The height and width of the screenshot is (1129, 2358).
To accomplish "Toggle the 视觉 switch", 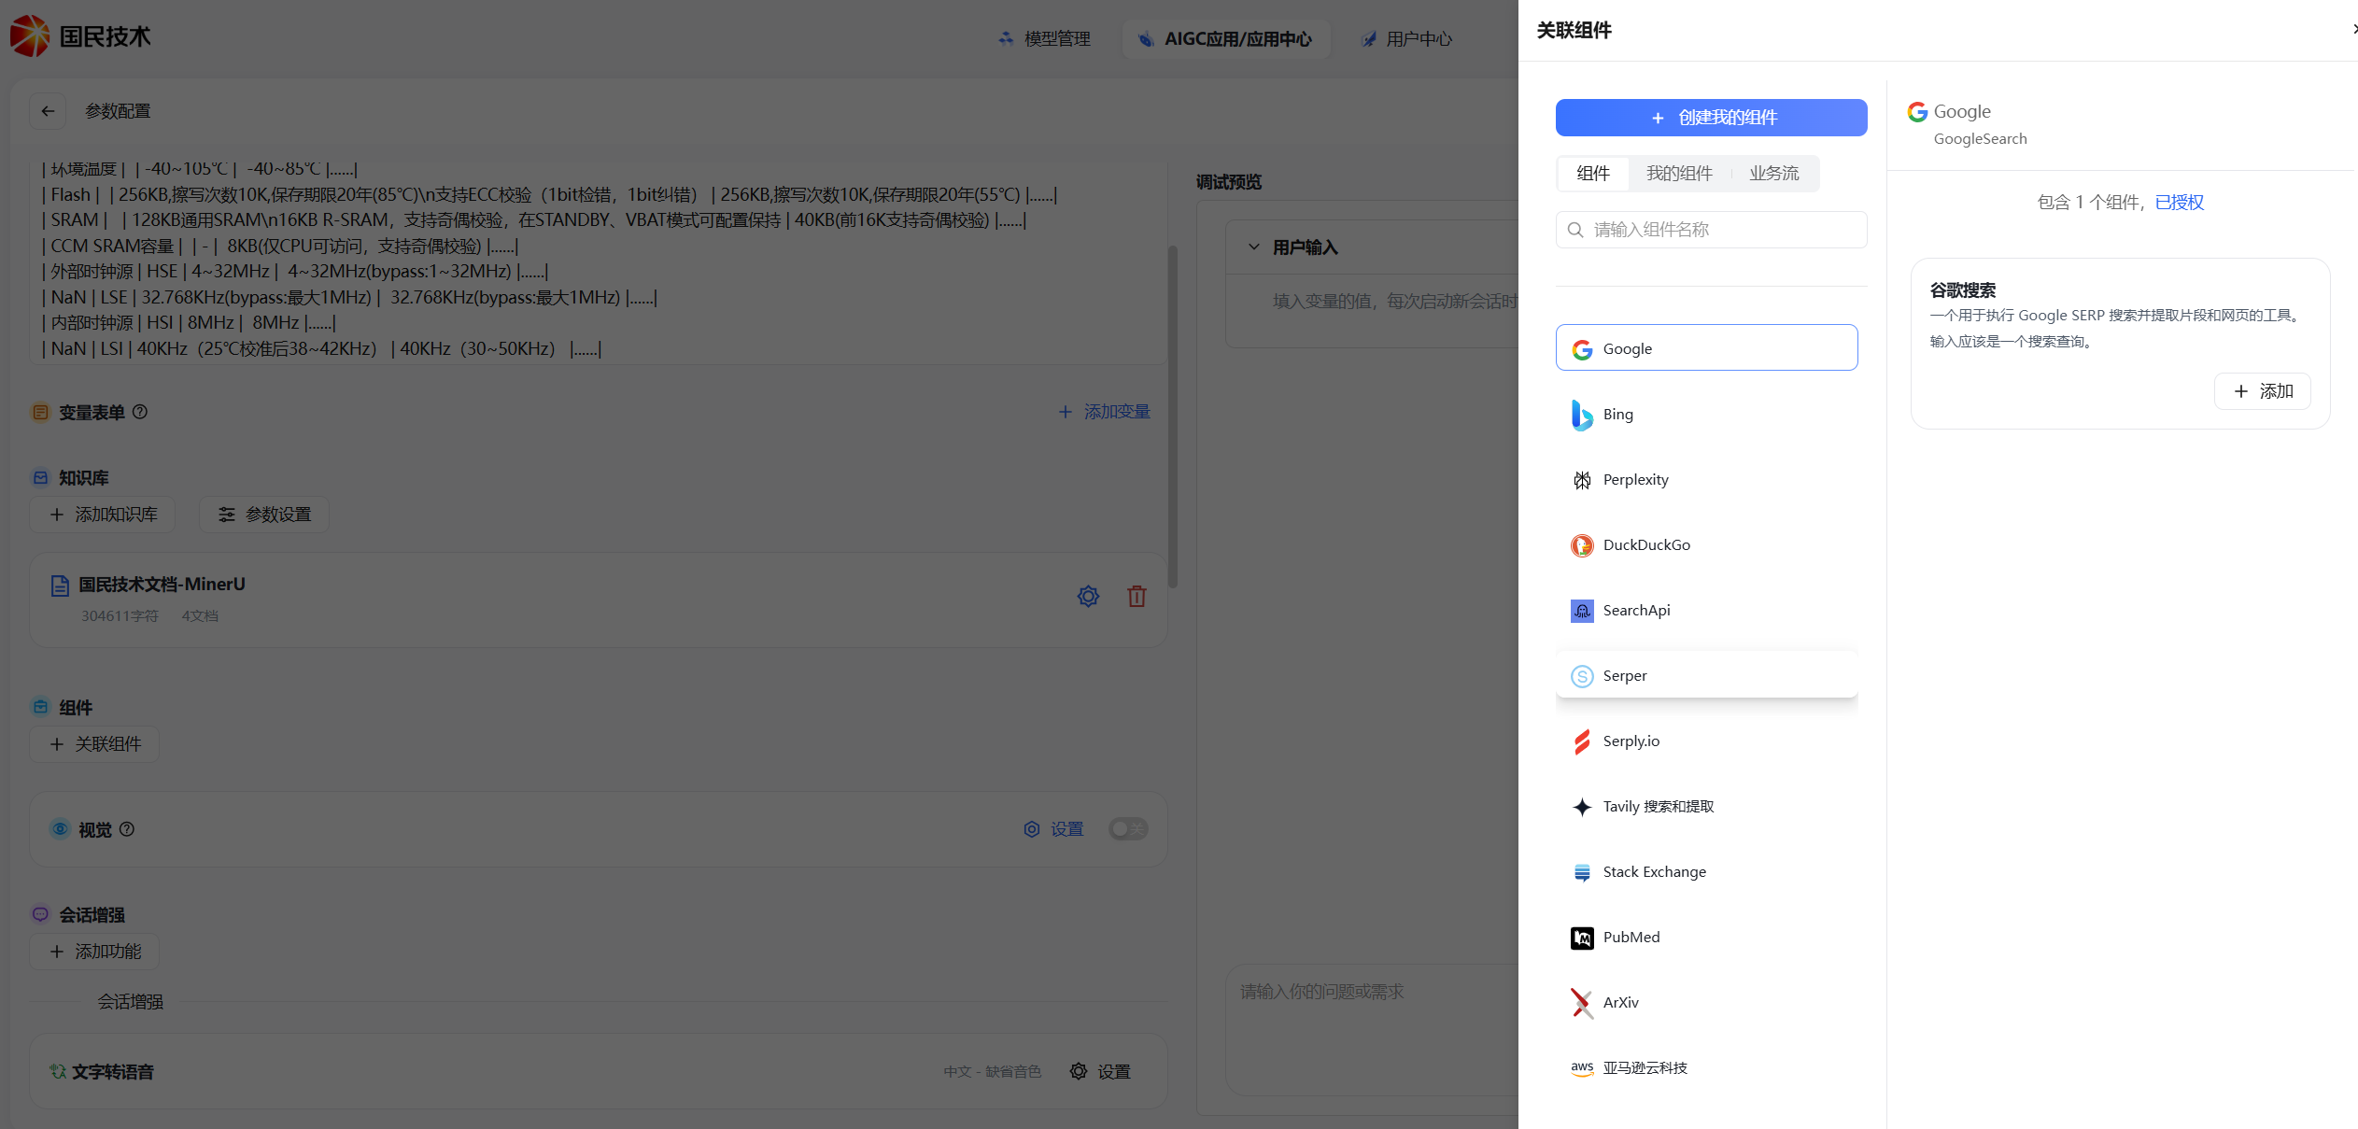I will pyautogui.click(x=1128, y=829).
